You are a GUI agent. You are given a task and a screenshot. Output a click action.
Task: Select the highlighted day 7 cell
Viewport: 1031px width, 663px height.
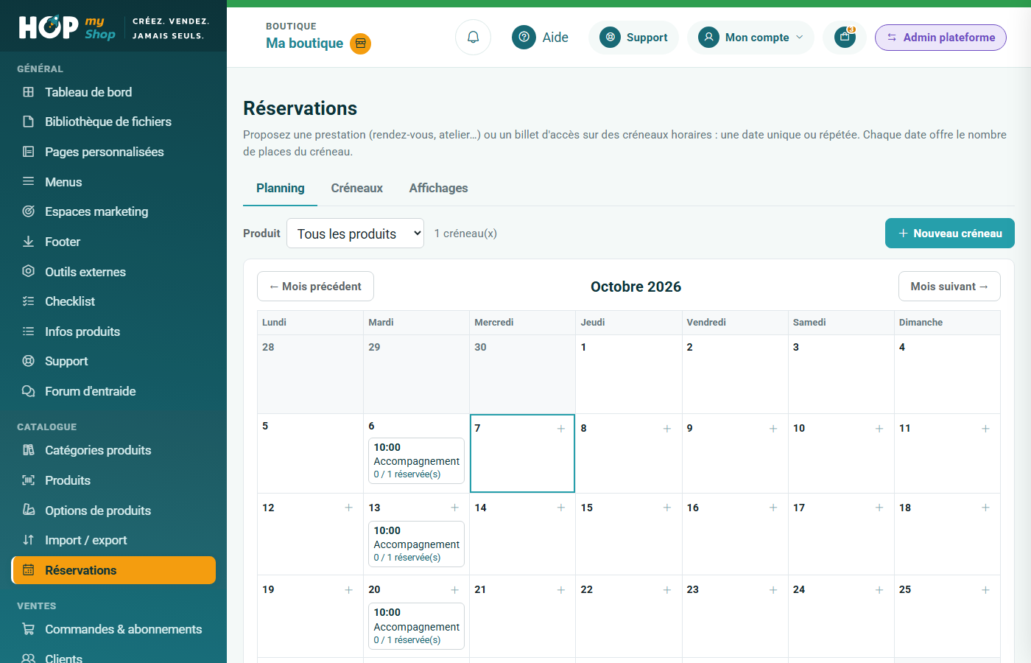tap(522, 453)
